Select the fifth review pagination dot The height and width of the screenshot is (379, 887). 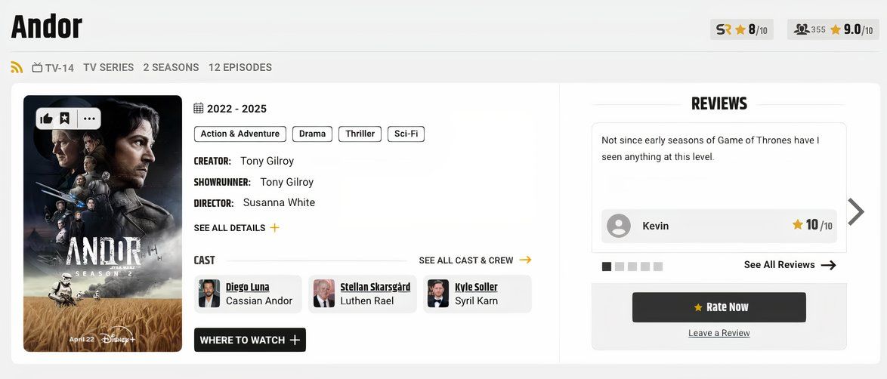pyautogui.click(x=658, y=267)
